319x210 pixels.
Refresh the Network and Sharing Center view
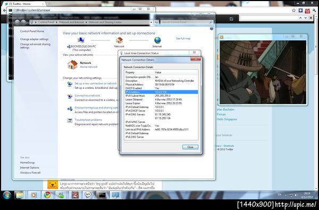click(x=156, y=22)
